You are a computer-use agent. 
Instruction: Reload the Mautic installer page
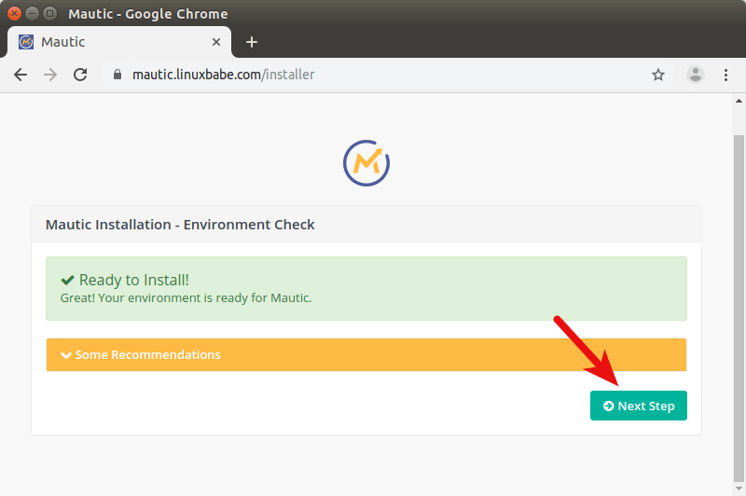[x=80, y=75]
